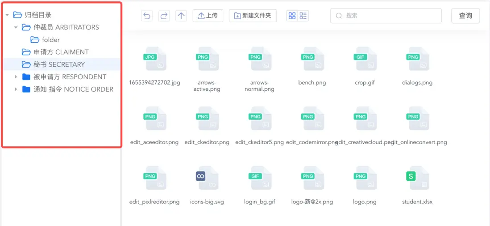The image size is (490, 226).
Task: Select the bench.png file icon
Action: pyautogui.click(x=312, y=59)
